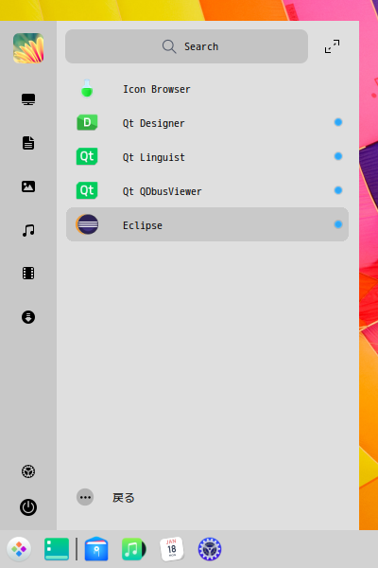
Task: Launch the Qt Linguist icon
Action: point(87,156)
